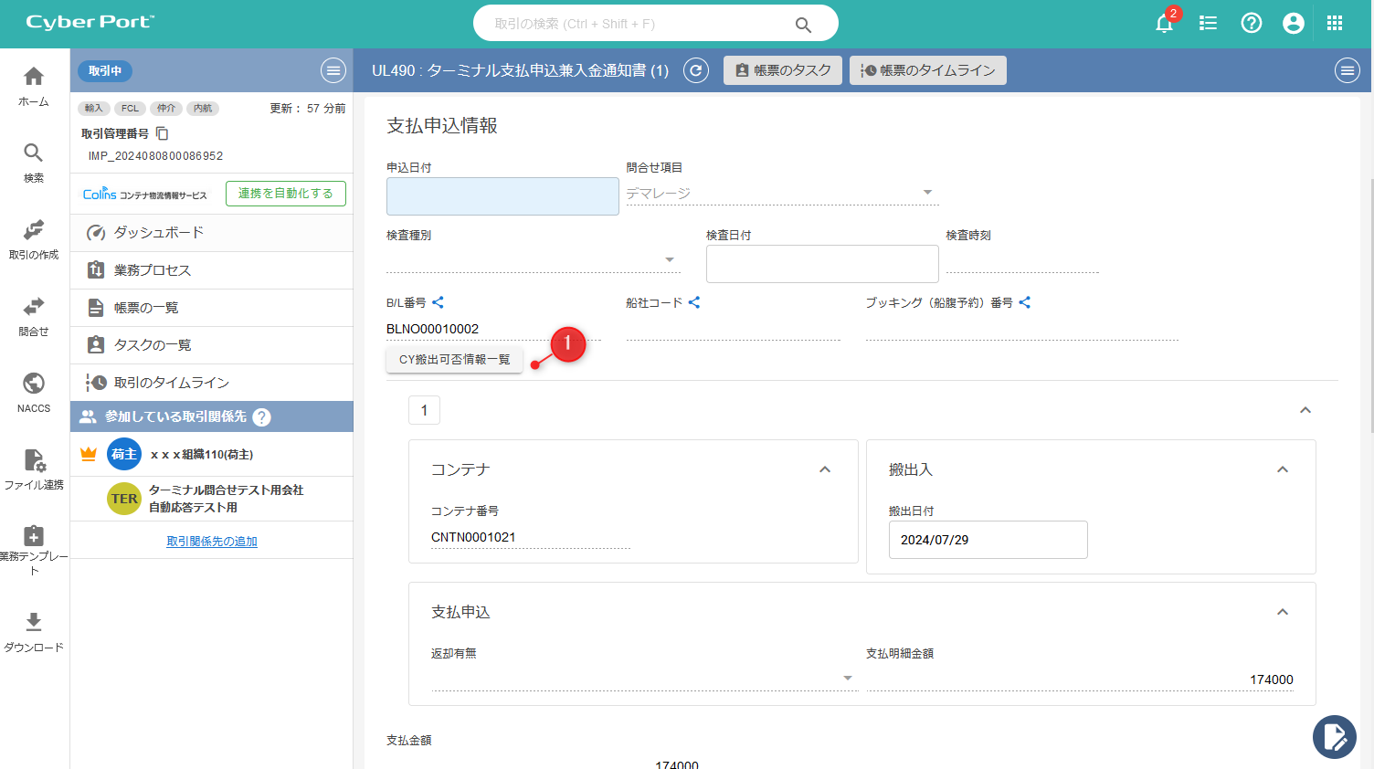Open the 検査種別 dropdown
The image size is (1374, 769).
(x=670, y=260)
